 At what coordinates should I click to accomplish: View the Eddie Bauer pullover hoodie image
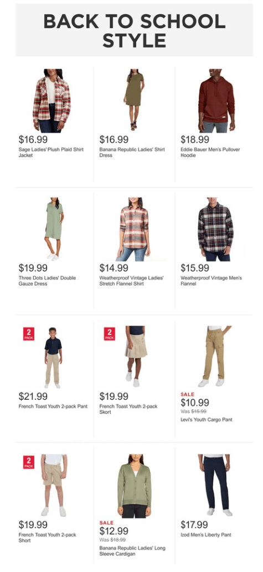(216, 101)
